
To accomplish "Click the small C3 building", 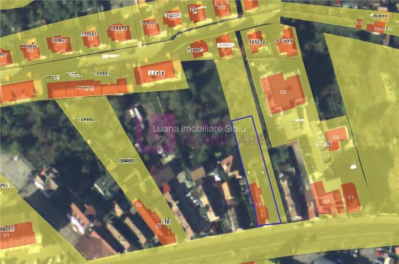I will coord(359,23).
